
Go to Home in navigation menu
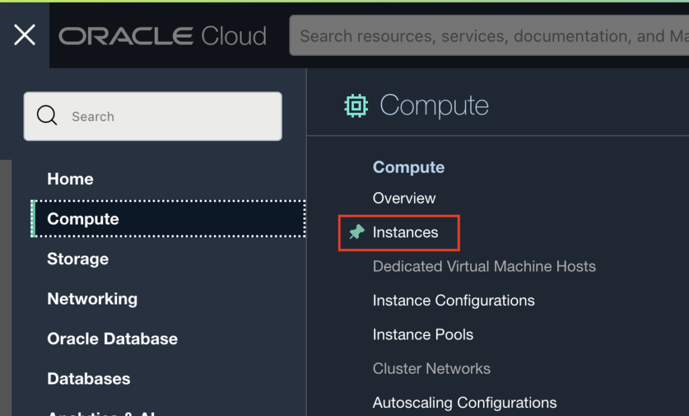(x=70, y=179)
